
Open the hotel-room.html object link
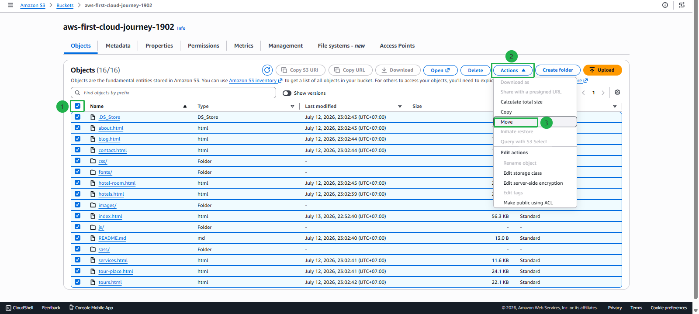[117, 183]
